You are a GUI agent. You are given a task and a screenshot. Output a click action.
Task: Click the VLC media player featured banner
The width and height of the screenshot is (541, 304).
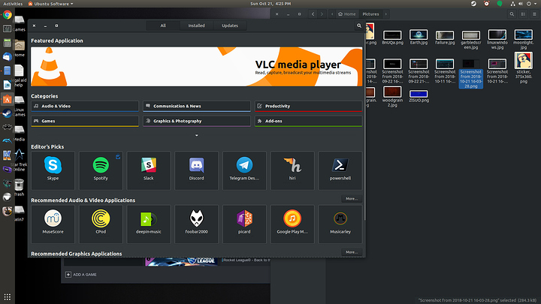tap(196, 66)
